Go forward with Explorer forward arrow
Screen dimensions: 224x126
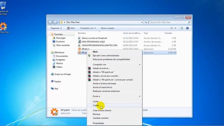tap(55, 22)
